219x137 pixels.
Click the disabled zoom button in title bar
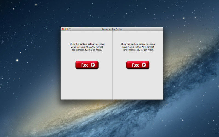[x=70, y=29]
